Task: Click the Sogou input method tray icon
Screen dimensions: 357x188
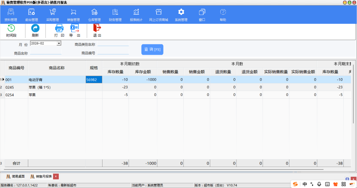Action: [295, 184]
